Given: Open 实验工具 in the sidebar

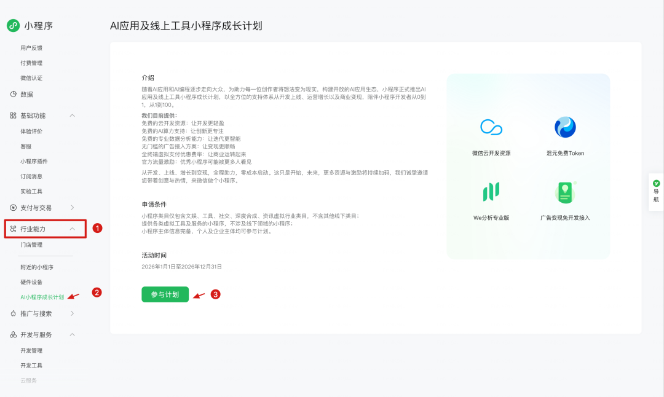Looking at the screenshot, I should tap(31, 191).
